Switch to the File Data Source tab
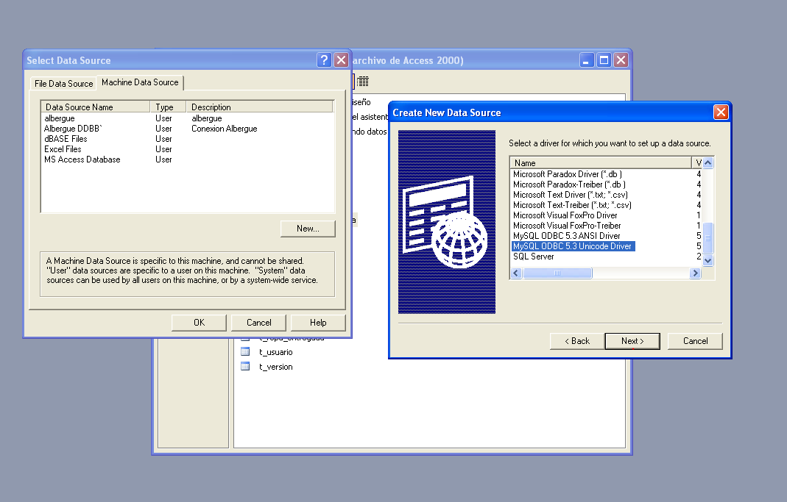787x502 pixels. coord(64,84)
